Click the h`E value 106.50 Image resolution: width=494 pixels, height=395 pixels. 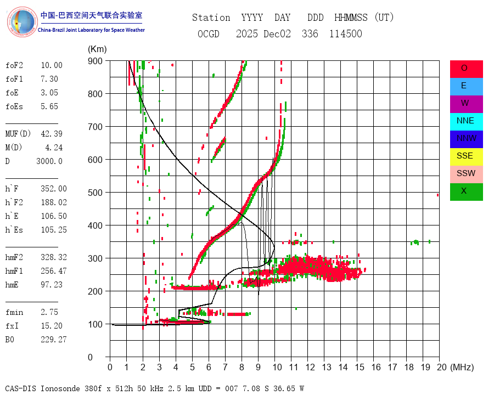[x=54, y=216]
